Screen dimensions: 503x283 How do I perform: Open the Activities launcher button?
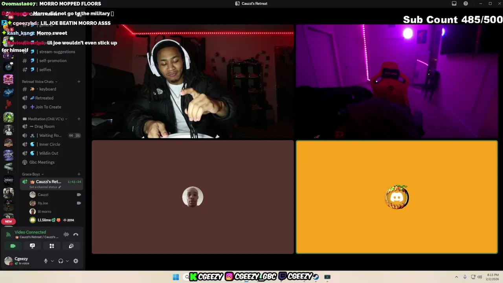(51, 246)
